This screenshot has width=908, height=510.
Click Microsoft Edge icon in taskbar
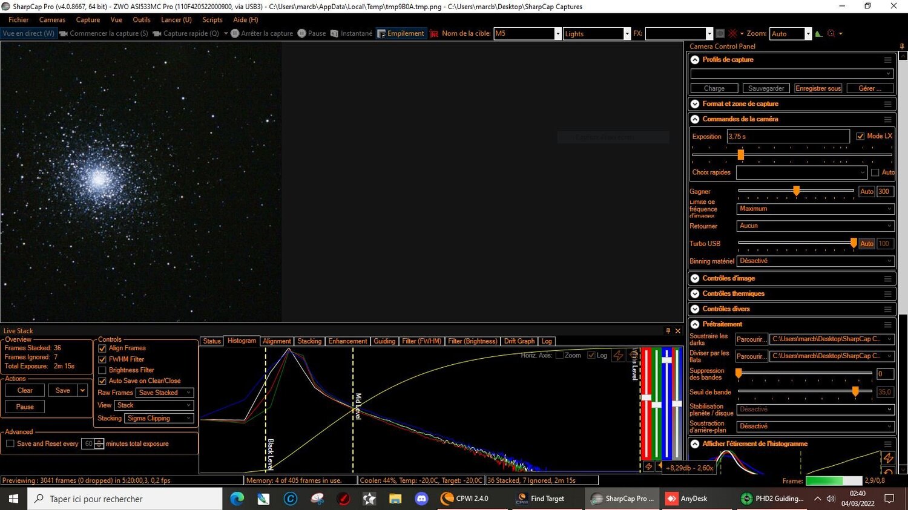(x=237, y=499)
